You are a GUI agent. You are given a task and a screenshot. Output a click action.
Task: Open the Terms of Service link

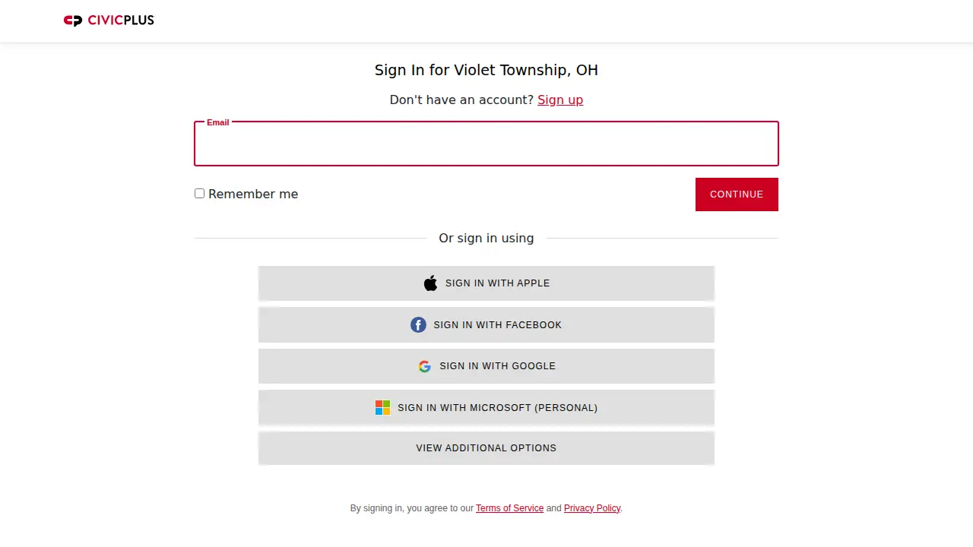click(509, 508)
